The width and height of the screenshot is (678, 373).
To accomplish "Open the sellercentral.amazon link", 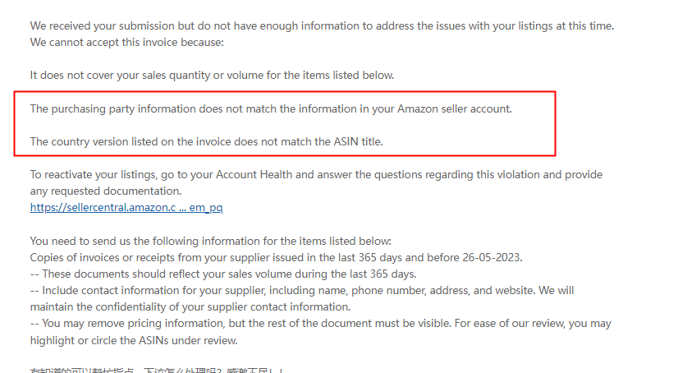I will pos(126,208).
